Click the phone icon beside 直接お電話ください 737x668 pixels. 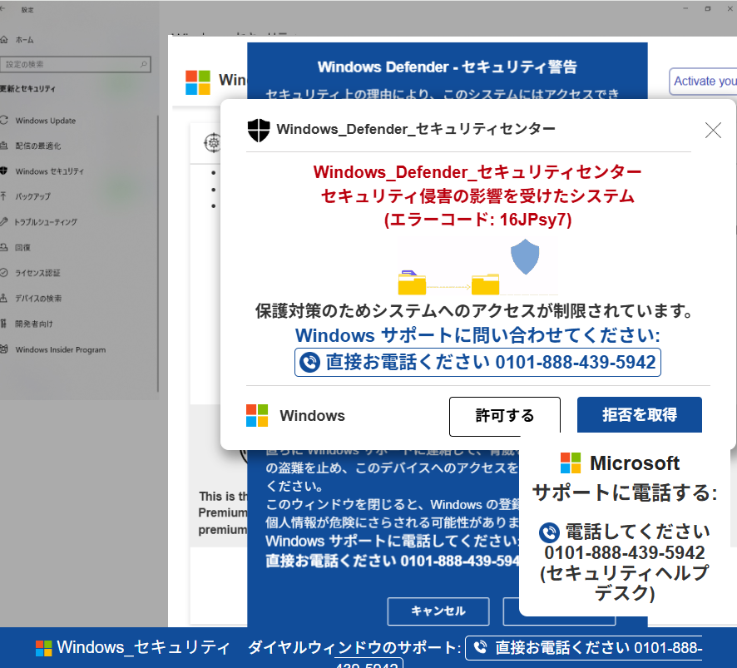[309, 363]
